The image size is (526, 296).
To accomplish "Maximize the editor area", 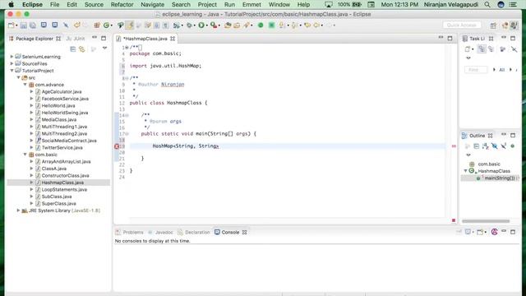I will click(450, 39).
